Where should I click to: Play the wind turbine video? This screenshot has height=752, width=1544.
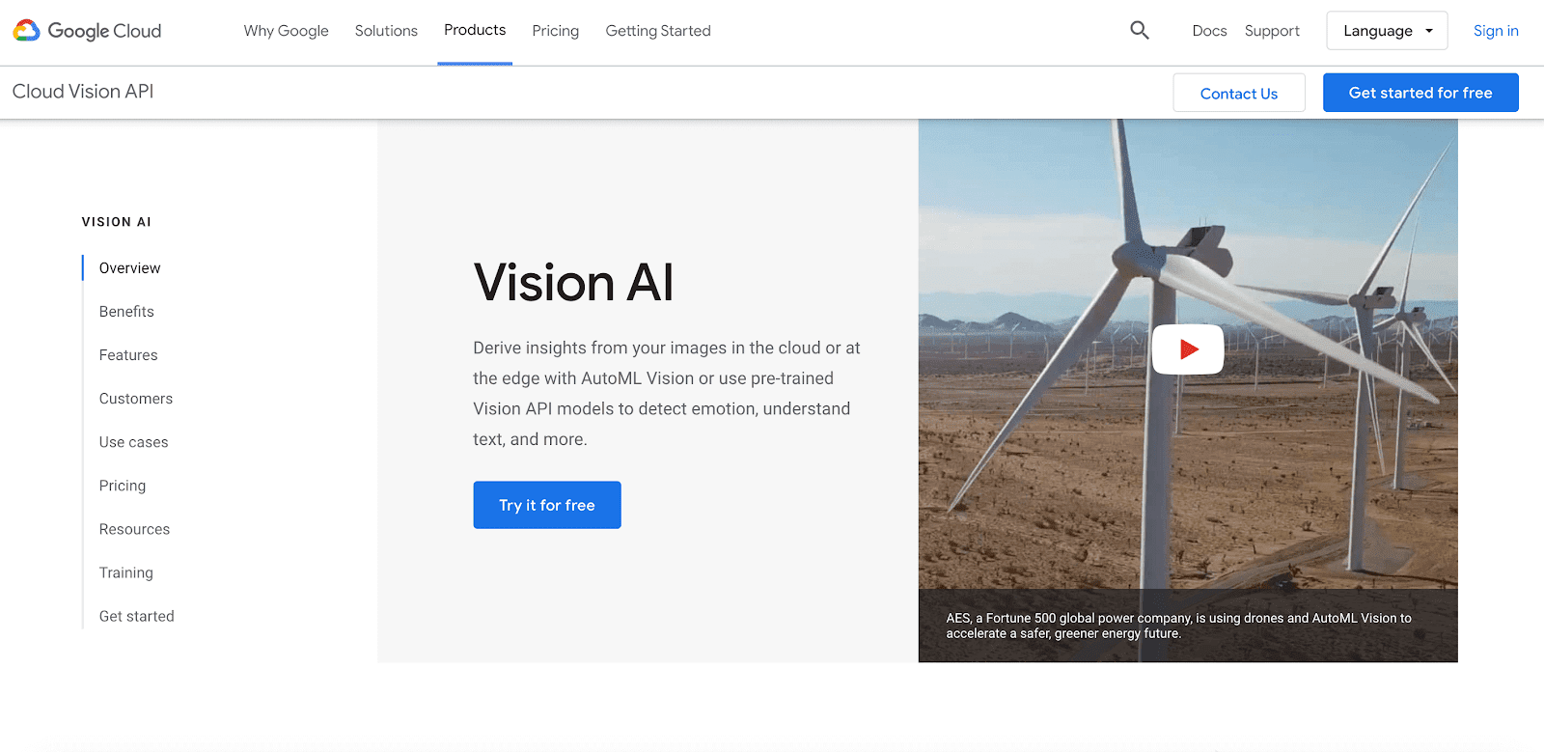[1188, 349]
